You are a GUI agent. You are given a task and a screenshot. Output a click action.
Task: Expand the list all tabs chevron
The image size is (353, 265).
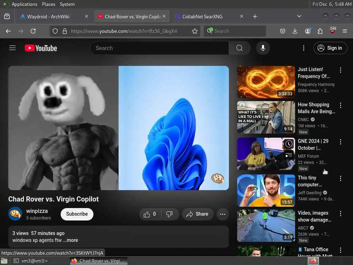tap(299, 16)
